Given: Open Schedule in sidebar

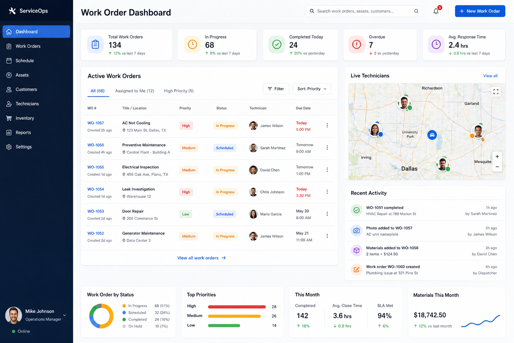Looking at the screenshot, I should coord(36,61).
